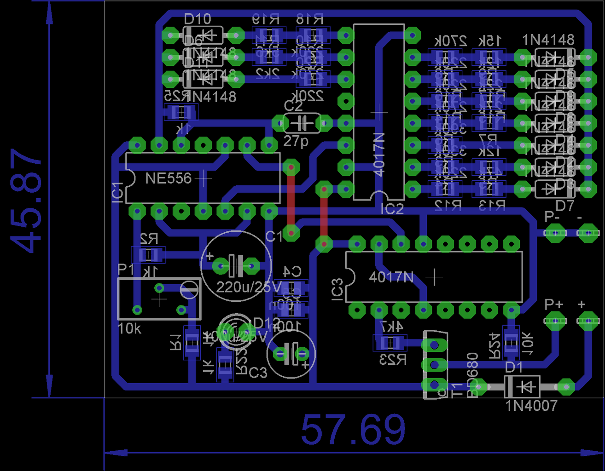This screenshot has width=605, height=471.
Task: Select the mirrored R23 designator
Action: (x=393, y=359)
